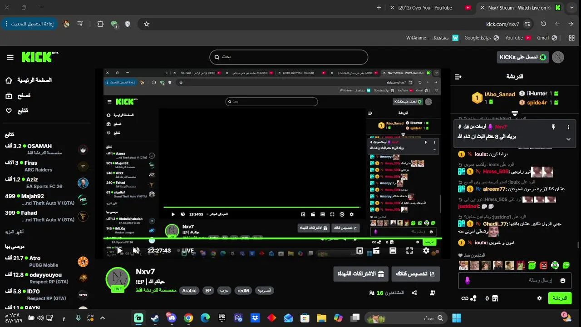581x327 pixels.
Task: Show more followed channels
Action: pos(15,232)
